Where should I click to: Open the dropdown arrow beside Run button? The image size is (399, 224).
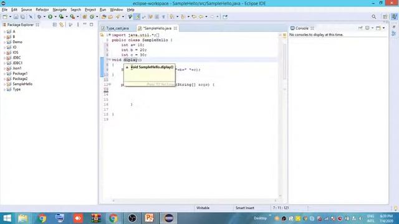55,17
